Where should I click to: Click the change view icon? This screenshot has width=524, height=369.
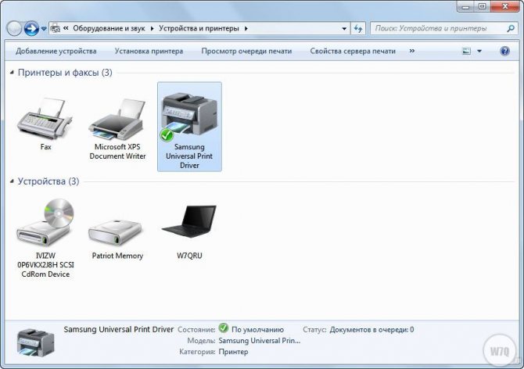[466, 51]
